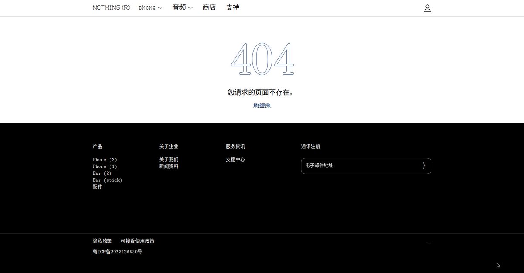Open Ear (2) footer link

[102, 173]
